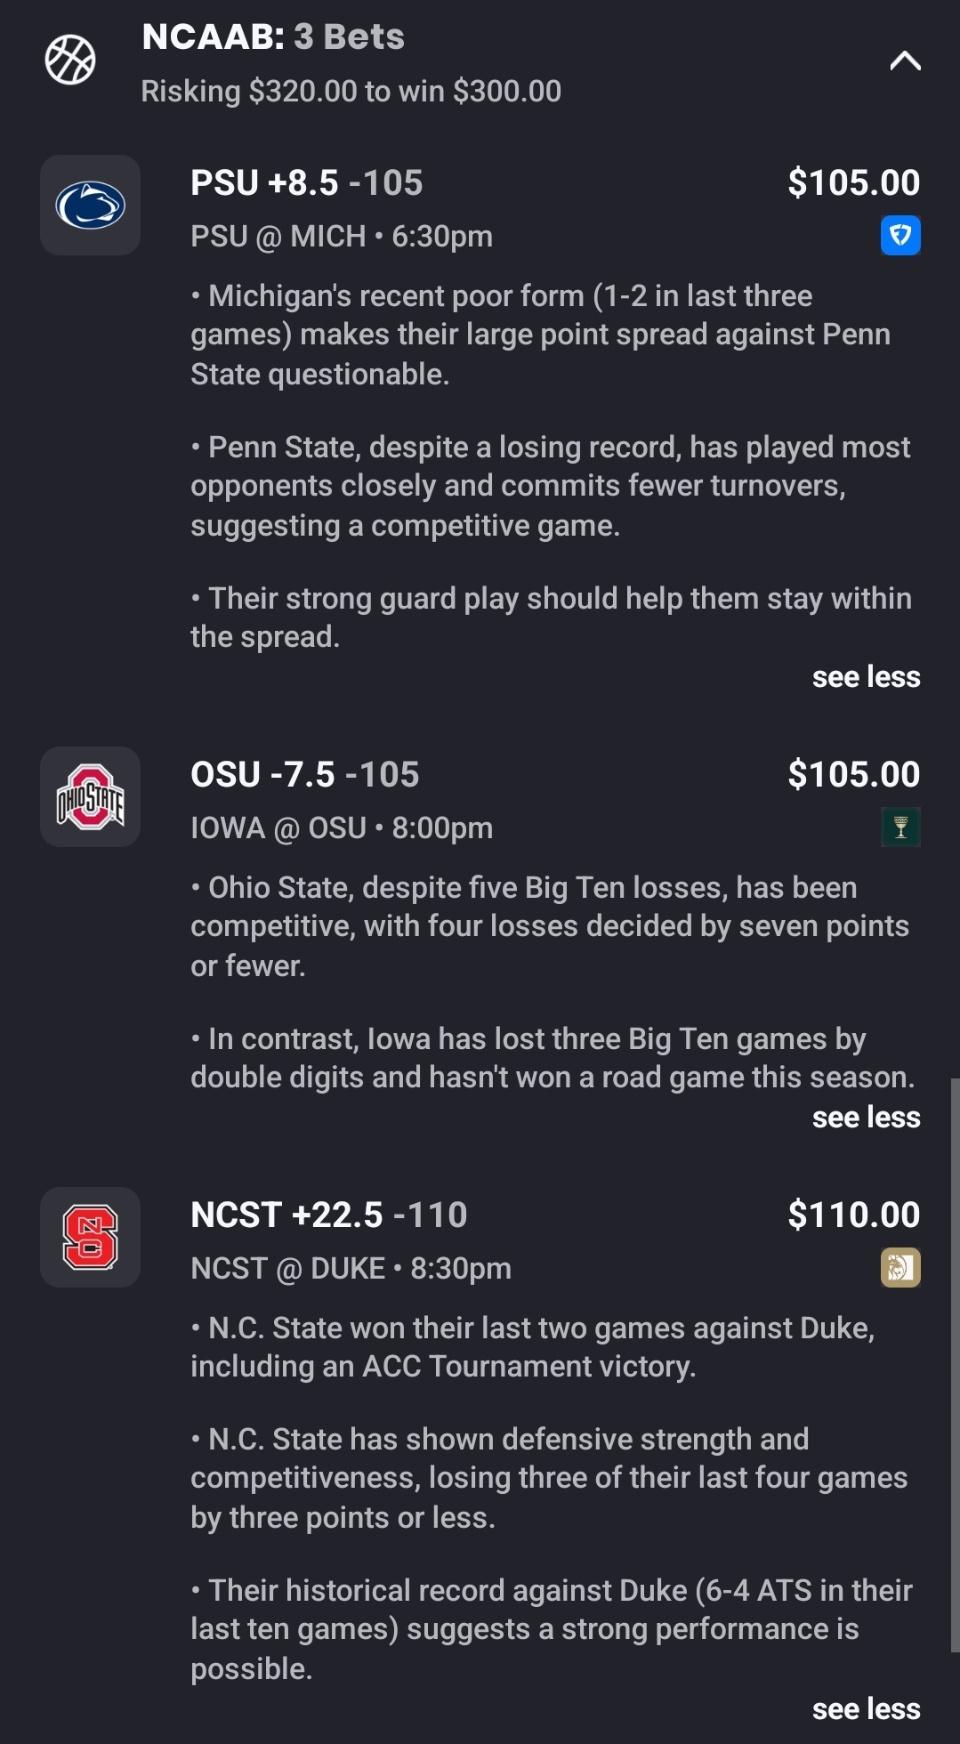Viewport: 960px width, 1744px height.
Task: Tap the Penn State team logo
Action: [90, 206]
